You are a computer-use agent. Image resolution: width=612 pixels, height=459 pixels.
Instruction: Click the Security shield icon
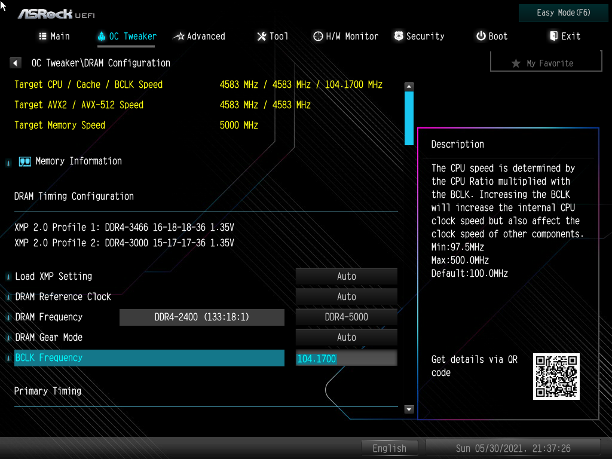(399, 36)
